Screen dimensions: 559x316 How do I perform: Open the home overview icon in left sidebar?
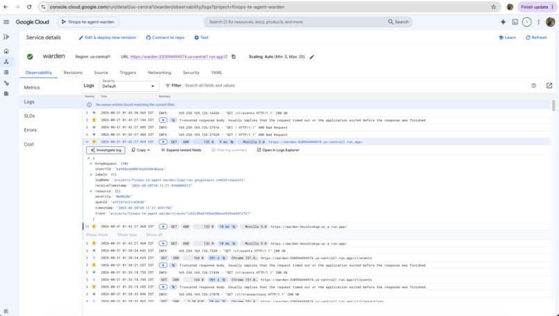6,51
